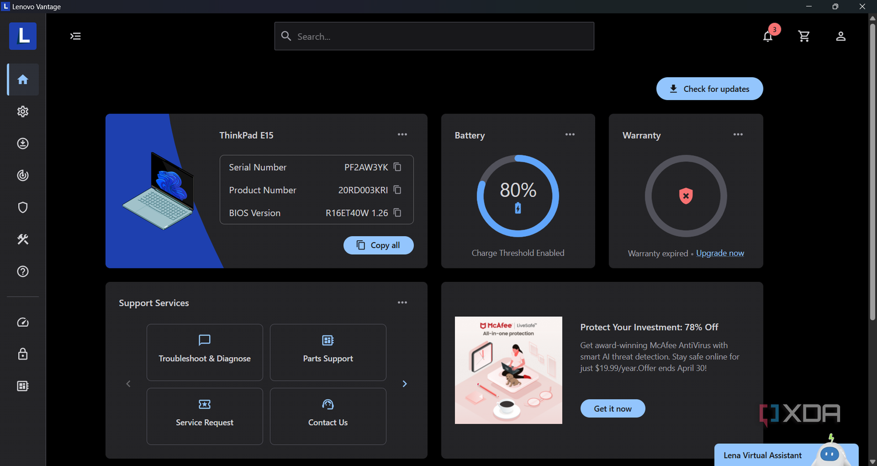877x466 pixels.
Task: Open Device Settings gear in sidebar
Action: [x=23, y=112]
